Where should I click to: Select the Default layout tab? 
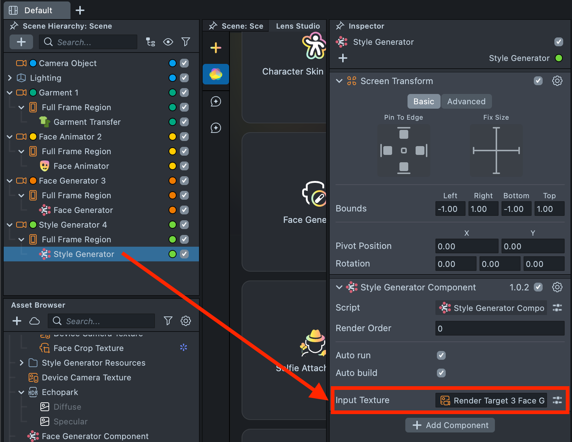pos(37,10)
